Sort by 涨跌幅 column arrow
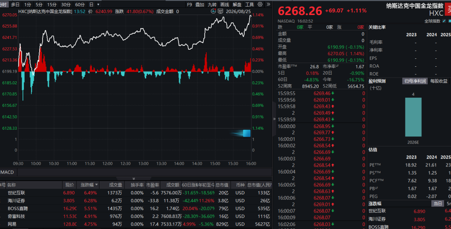 point(96,185)
